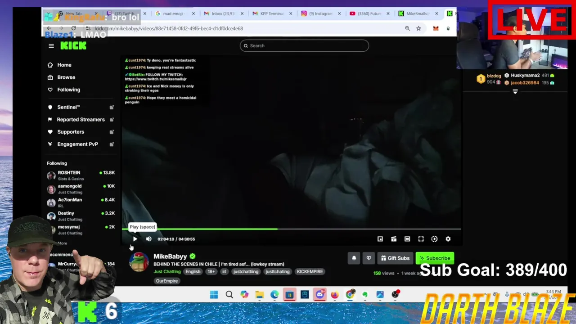The width and height of the screenshot is (576, 324).
Task: Mute the video volume
Action: coord(148,239)
